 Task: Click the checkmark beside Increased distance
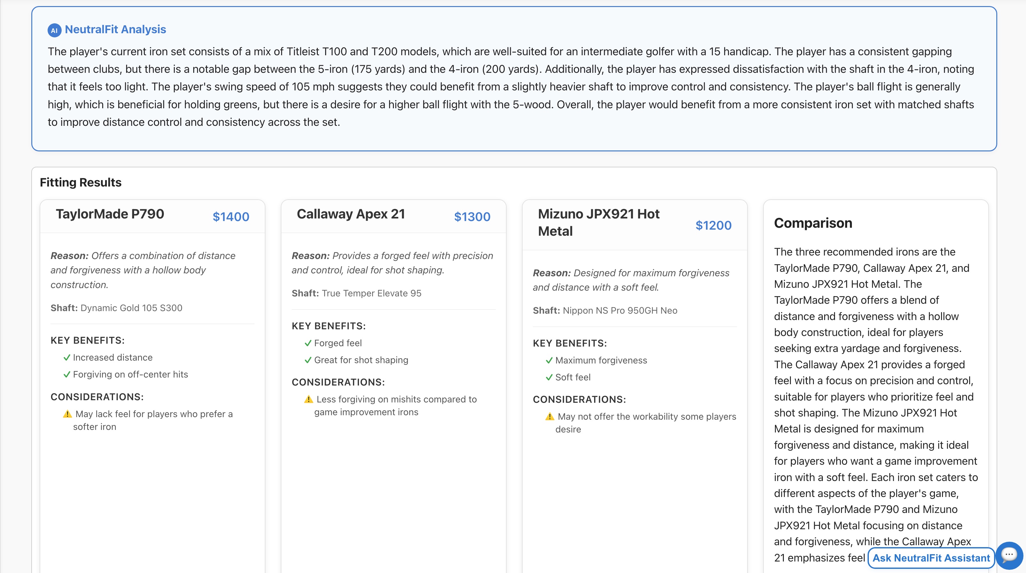coord(67,358)
